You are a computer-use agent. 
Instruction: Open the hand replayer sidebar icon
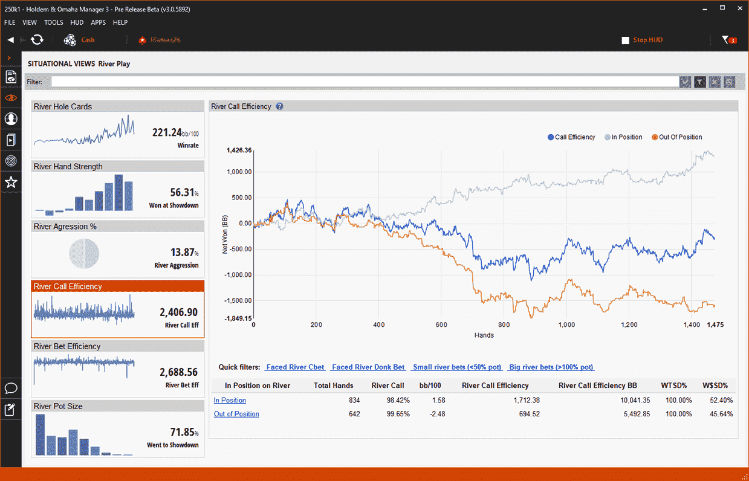click(10, 140)
